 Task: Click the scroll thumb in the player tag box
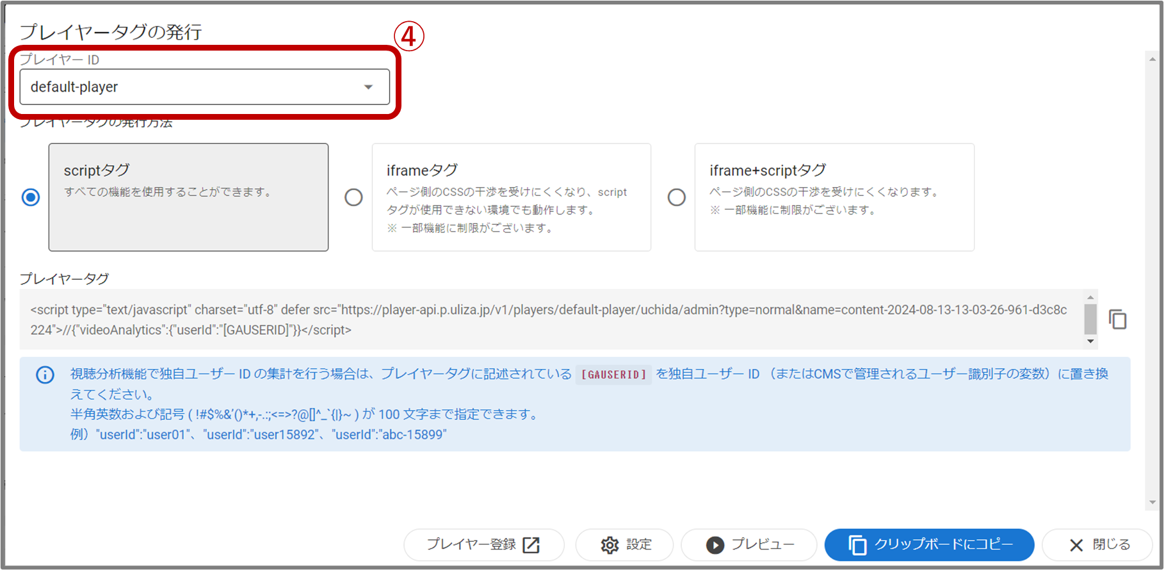tap(1090, 318)
